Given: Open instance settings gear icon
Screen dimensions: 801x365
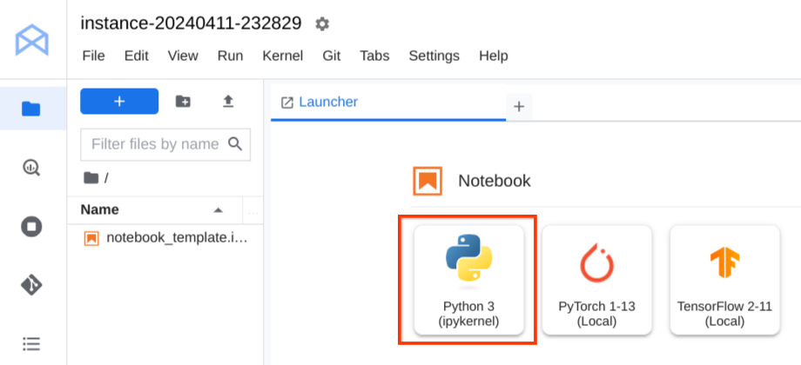Looking at the screenshot, I should coord(322,24).
